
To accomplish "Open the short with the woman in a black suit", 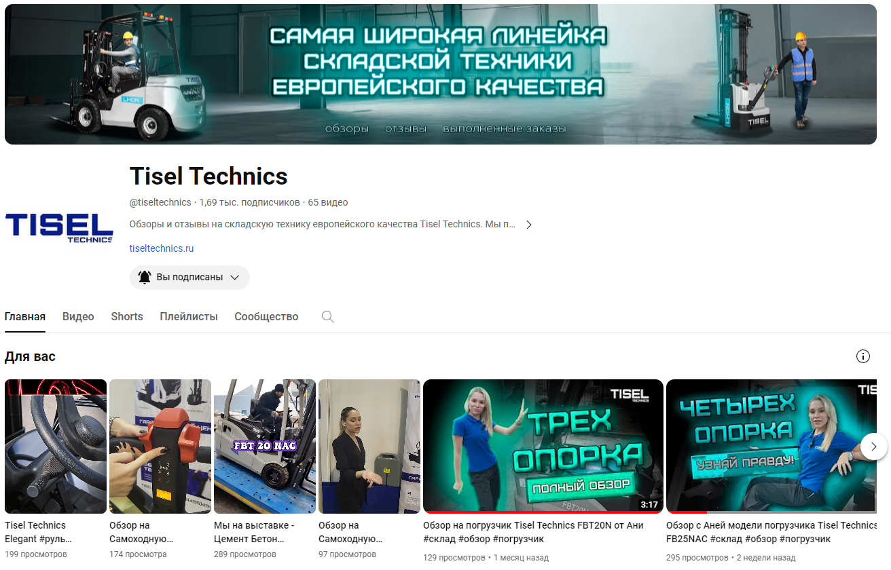I will click(369, 446).
